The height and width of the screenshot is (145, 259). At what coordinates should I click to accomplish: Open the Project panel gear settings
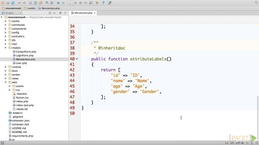(61, 13)
